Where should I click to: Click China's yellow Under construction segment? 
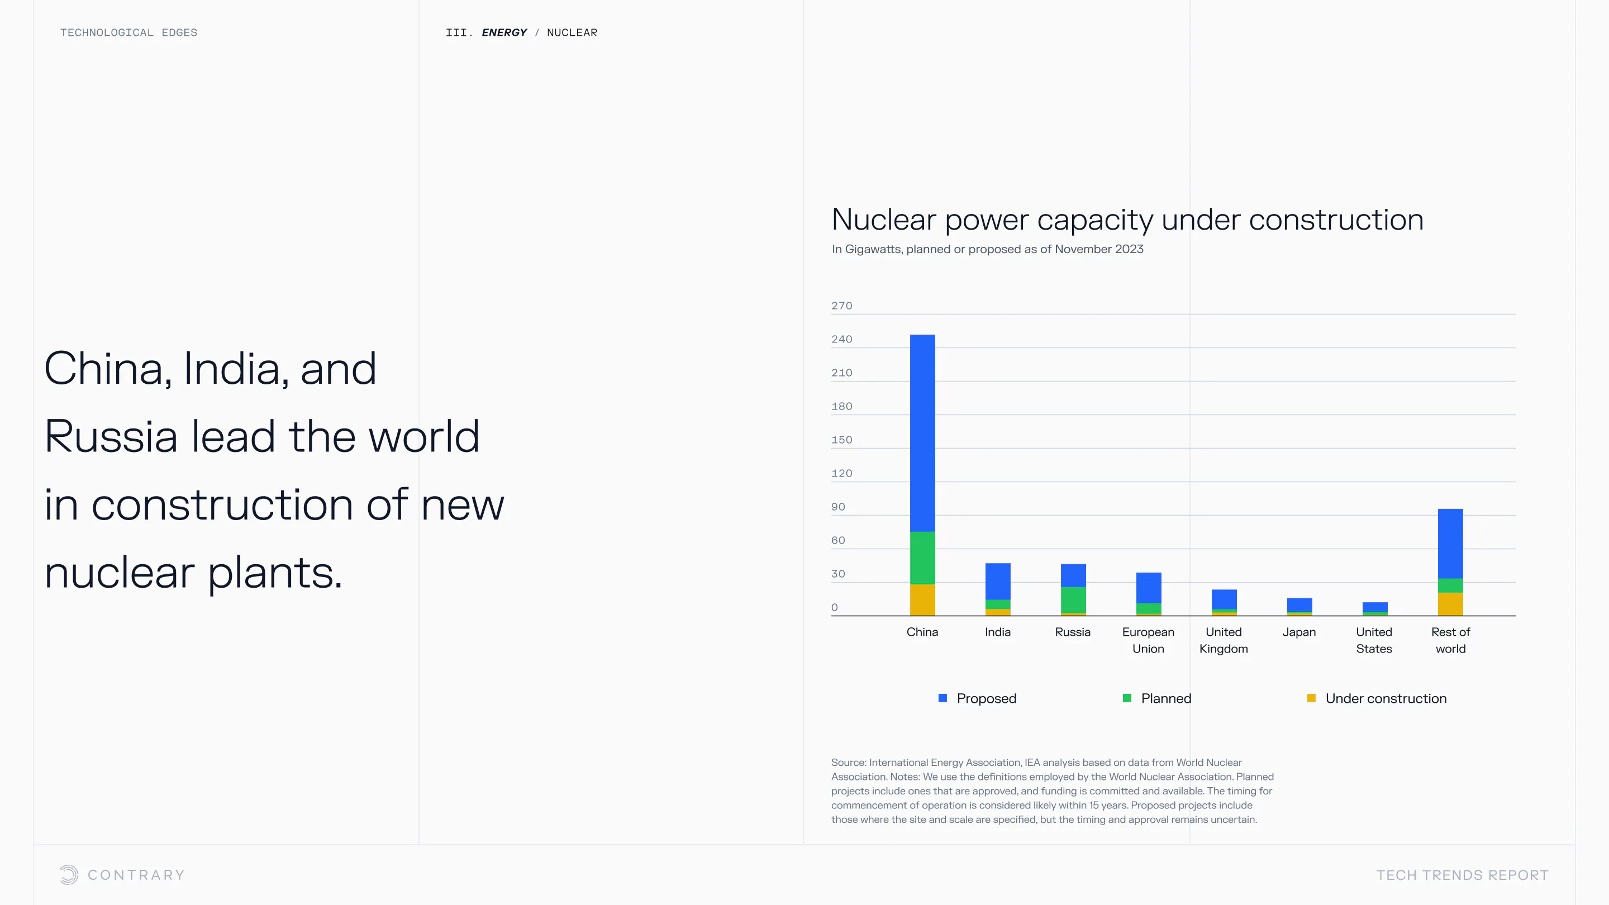pos(922,599)
